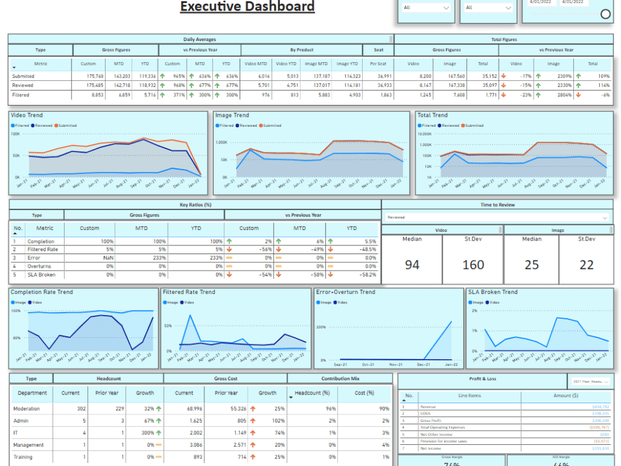Click the Video legend icon in Filtered Rate Trend
Image resolution: width=621 pixels, height=466 pixels.
(183, 303)
